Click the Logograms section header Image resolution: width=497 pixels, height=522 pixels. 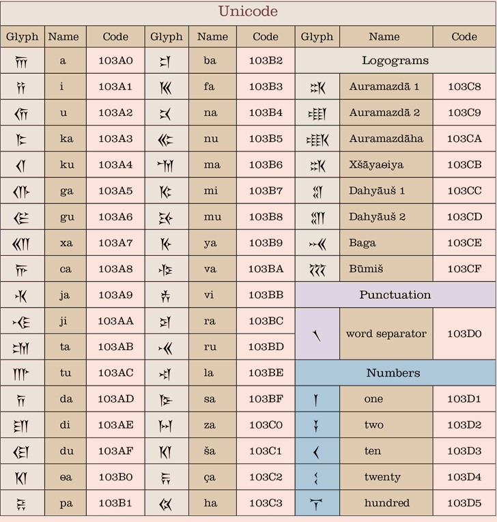395,61
